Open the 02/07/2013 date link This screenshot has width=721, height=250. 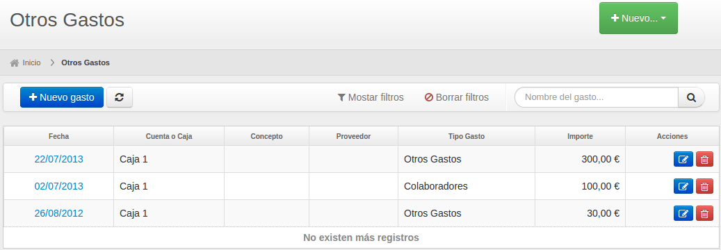click(x=59, y=186)
